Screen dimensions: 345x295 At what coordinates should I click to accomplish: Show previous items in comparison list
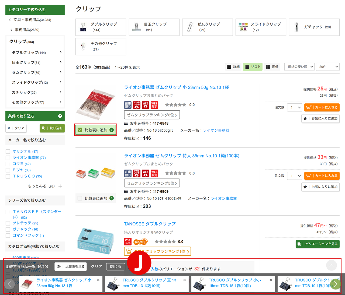tap(9, 284)
